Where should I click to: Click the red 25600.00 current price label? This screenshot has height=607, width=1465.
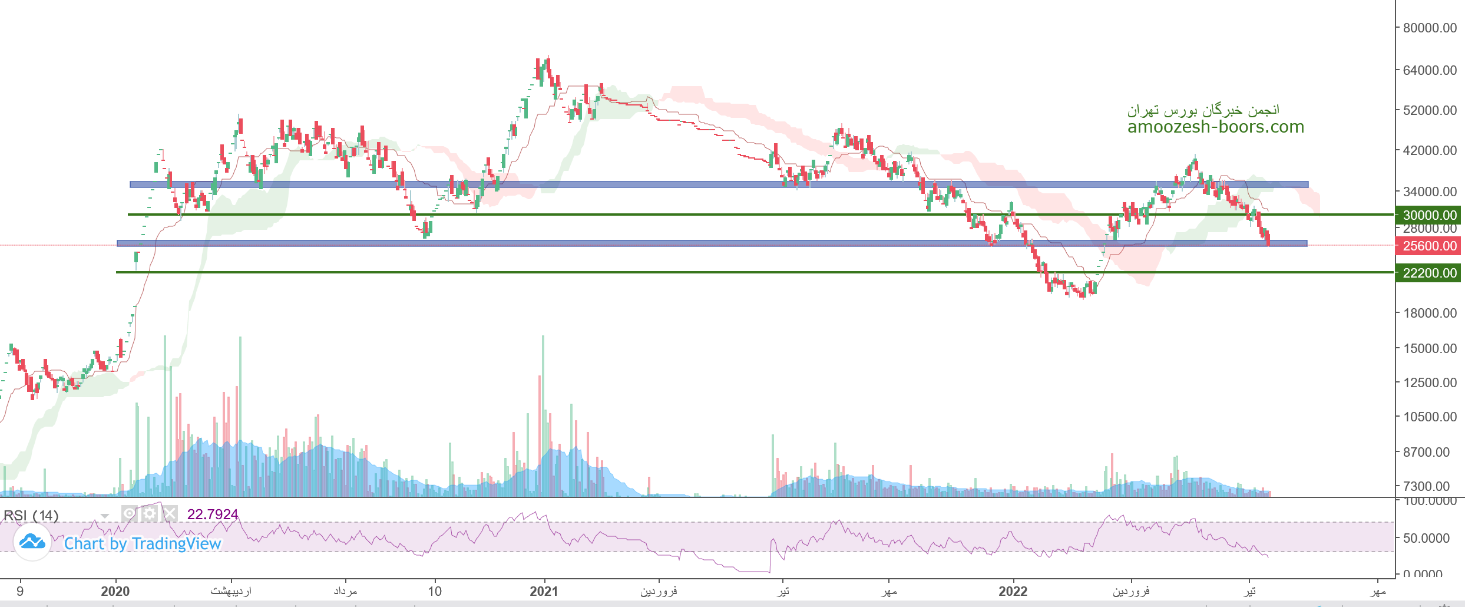pyautogui.click(x=1429, y=246)
